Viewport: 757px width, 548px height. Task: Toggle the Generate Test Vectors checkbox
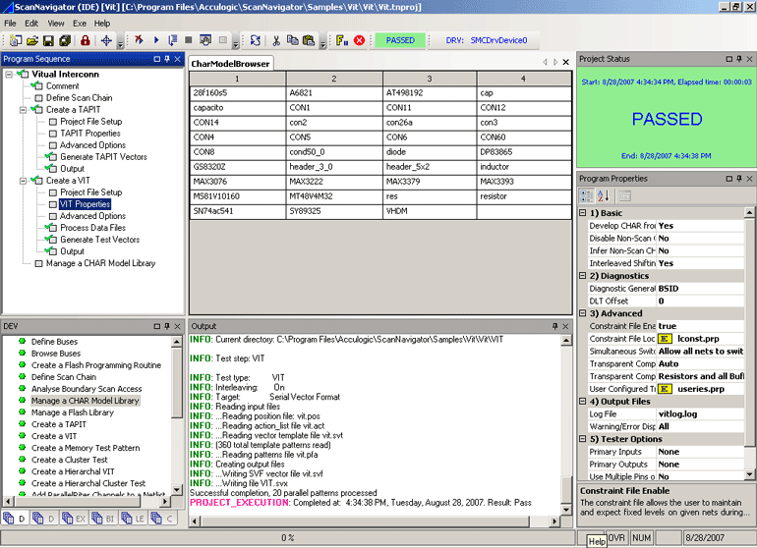point(53,240)
